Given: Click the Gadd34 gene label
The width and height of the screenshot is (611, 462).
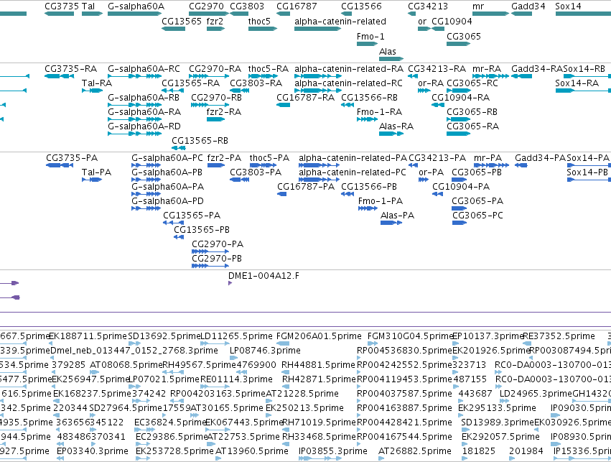Looking at the screenshot, I should 528,6.
